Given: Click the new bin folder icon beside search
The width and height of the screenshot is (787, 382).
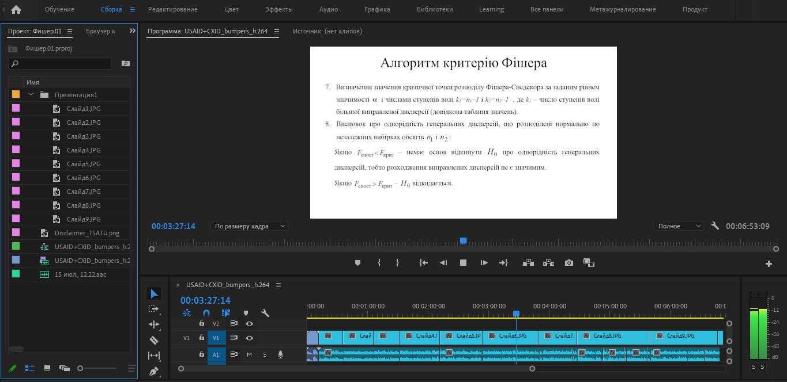Looking at the screenshot, I should point(126,63).
